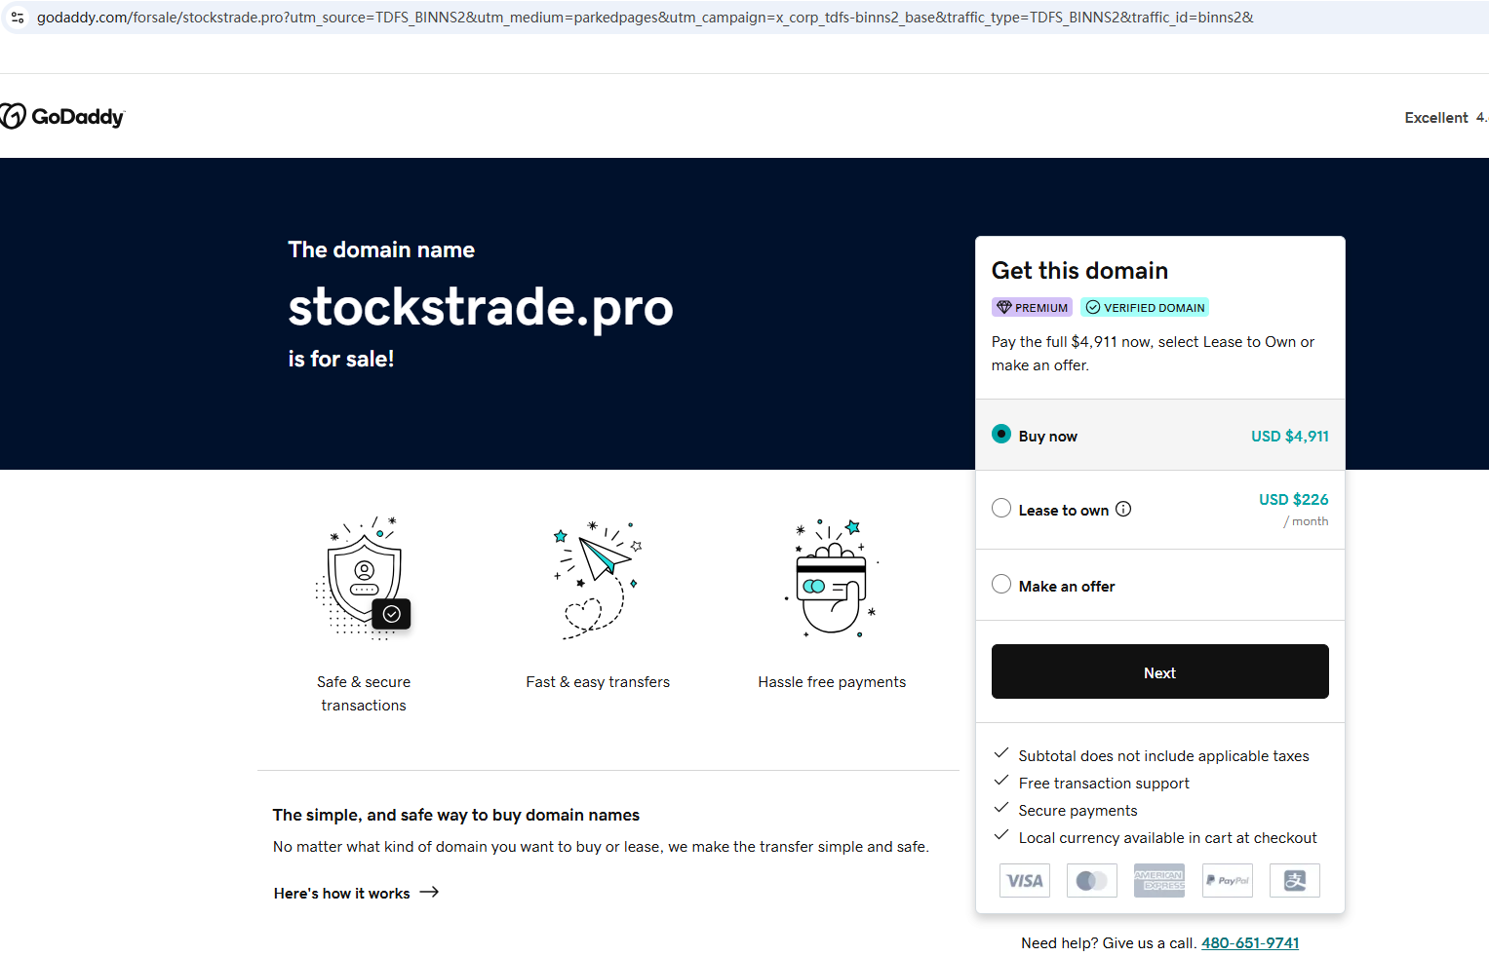Select the Lease to own radio option

pyautogui.click(x=1001, y=509)
